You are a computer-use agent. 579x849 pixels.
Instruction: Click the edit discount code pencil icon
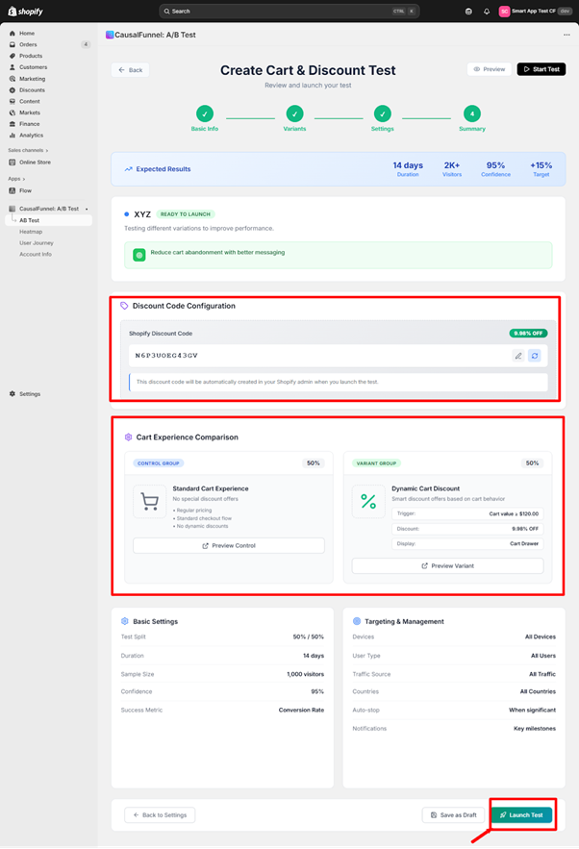(x=518, y=356)
